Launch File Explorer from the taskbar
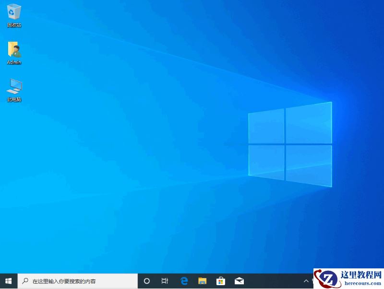The image size is (384, 289). [203, 281]
